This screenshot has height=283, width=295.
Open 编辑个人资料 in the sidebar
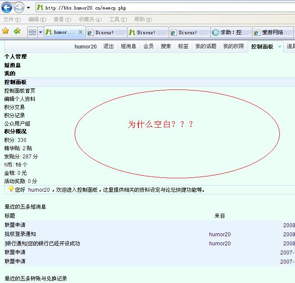point(20,99)
